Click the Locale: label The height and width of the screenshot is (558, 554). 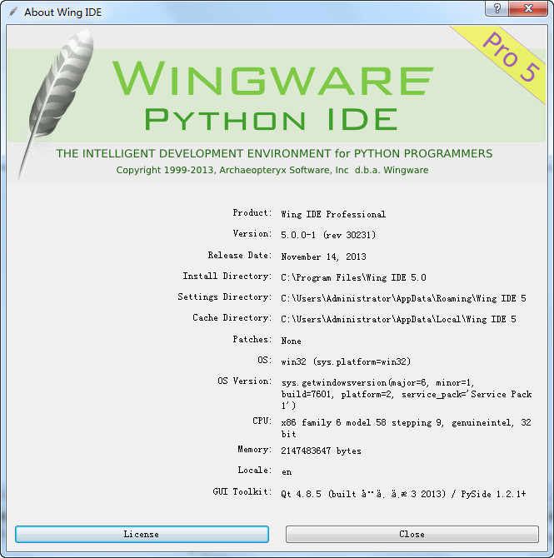click(255, 471)
